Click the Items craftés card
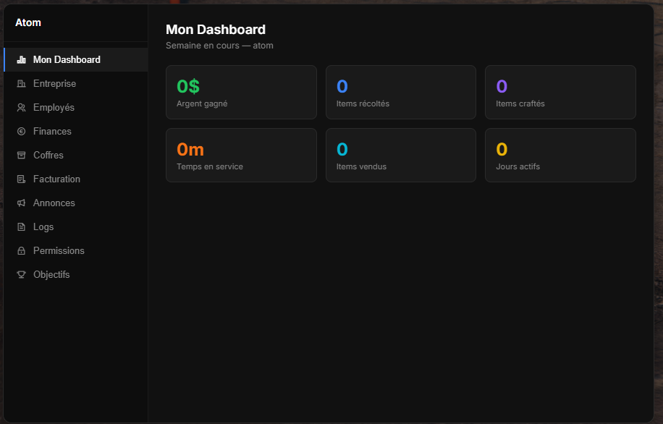Screen dimensions: 663x424 560,93
